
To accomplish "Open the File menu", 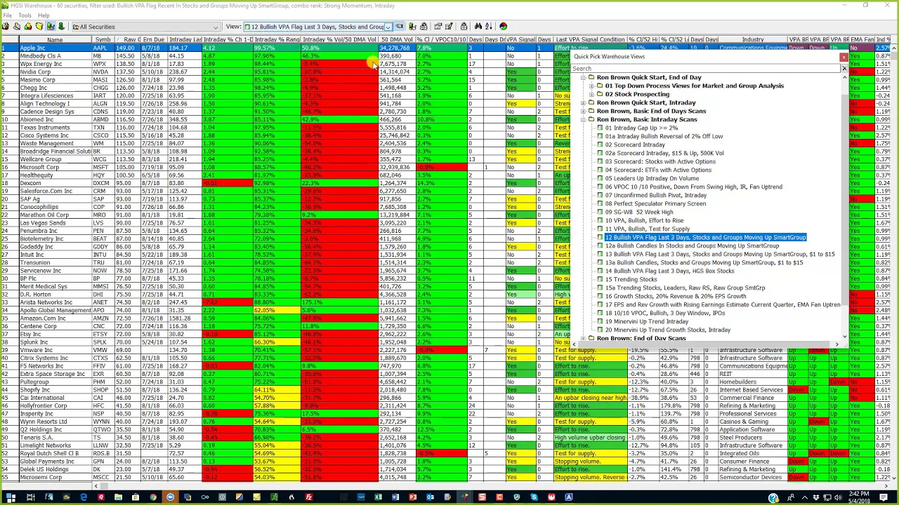I will point(7,15).
